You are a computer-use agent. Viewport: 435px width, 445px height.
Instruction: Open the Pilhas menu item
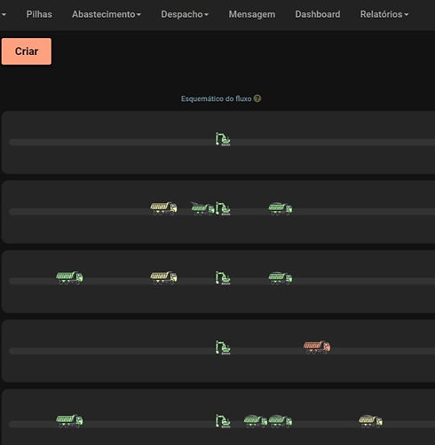[39, 14]
